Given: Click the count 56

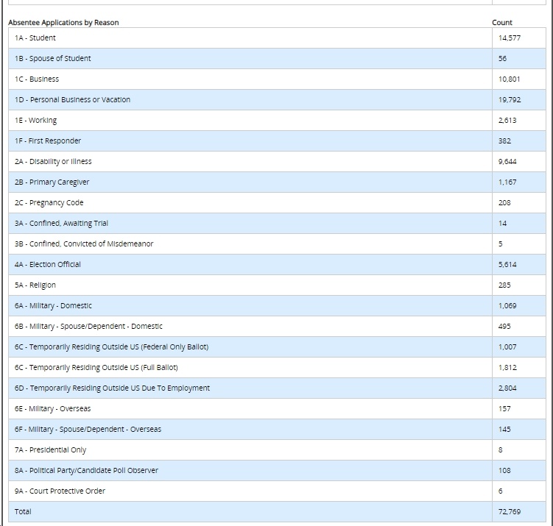Looking at the screenshot, I should click(x=502, y=58).
